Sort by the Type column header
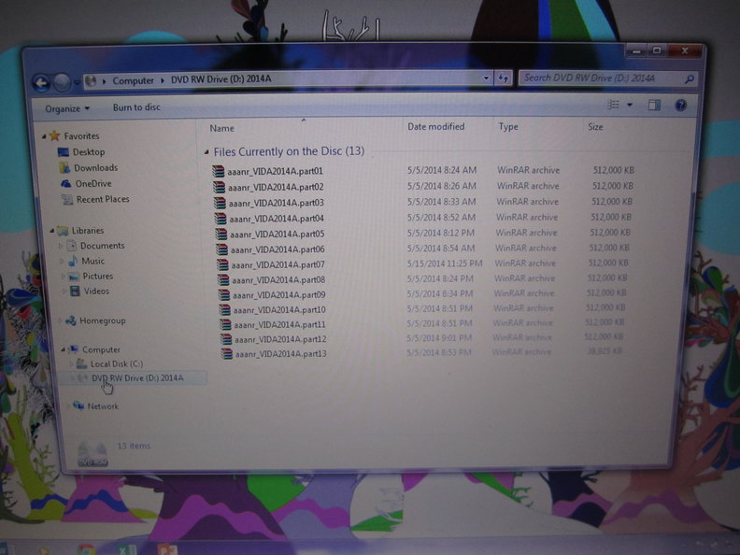Image resolution: width=740 pixels, height=555 pixels. click(x=508, y=126)
